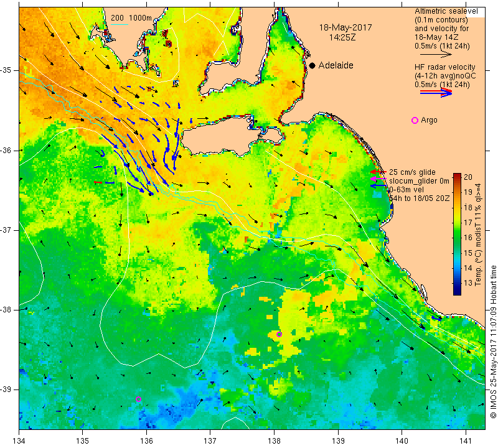Click the 139 longitude axis label
The width and height of the screenshot is (498, 448).
pos(338,441)
